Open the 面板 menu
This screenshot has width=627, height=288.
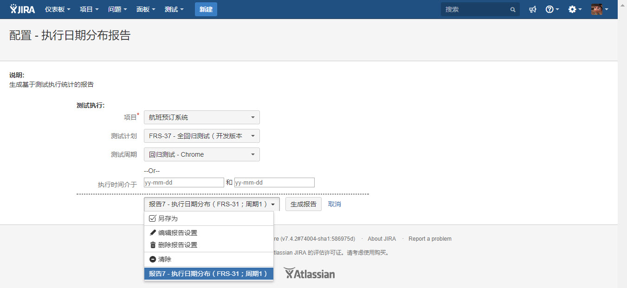point(146,9)
